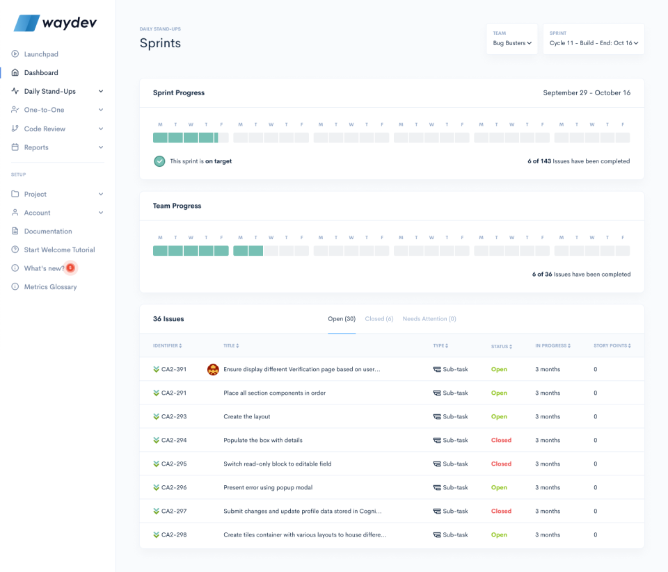Click the priority icon beside CA2-294
The height and width of the screenshot is (572, 668).
[156, 440]
